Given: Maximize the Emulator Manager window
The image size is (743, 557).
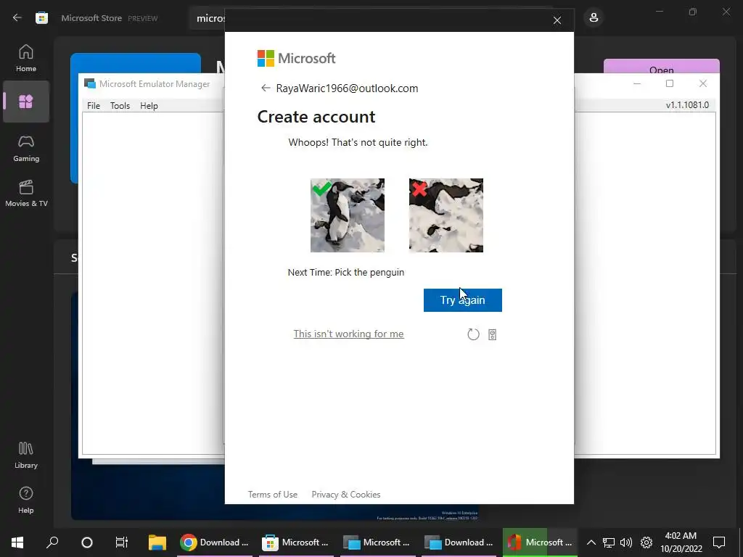Looking at the screenshot, I should [x=670, y=84].
